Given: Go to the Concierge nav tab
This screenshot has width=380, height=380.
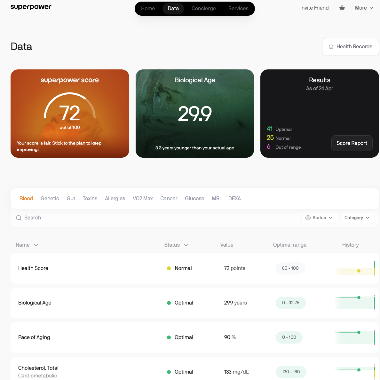Looking at the screenshot, I should point(203,9).
